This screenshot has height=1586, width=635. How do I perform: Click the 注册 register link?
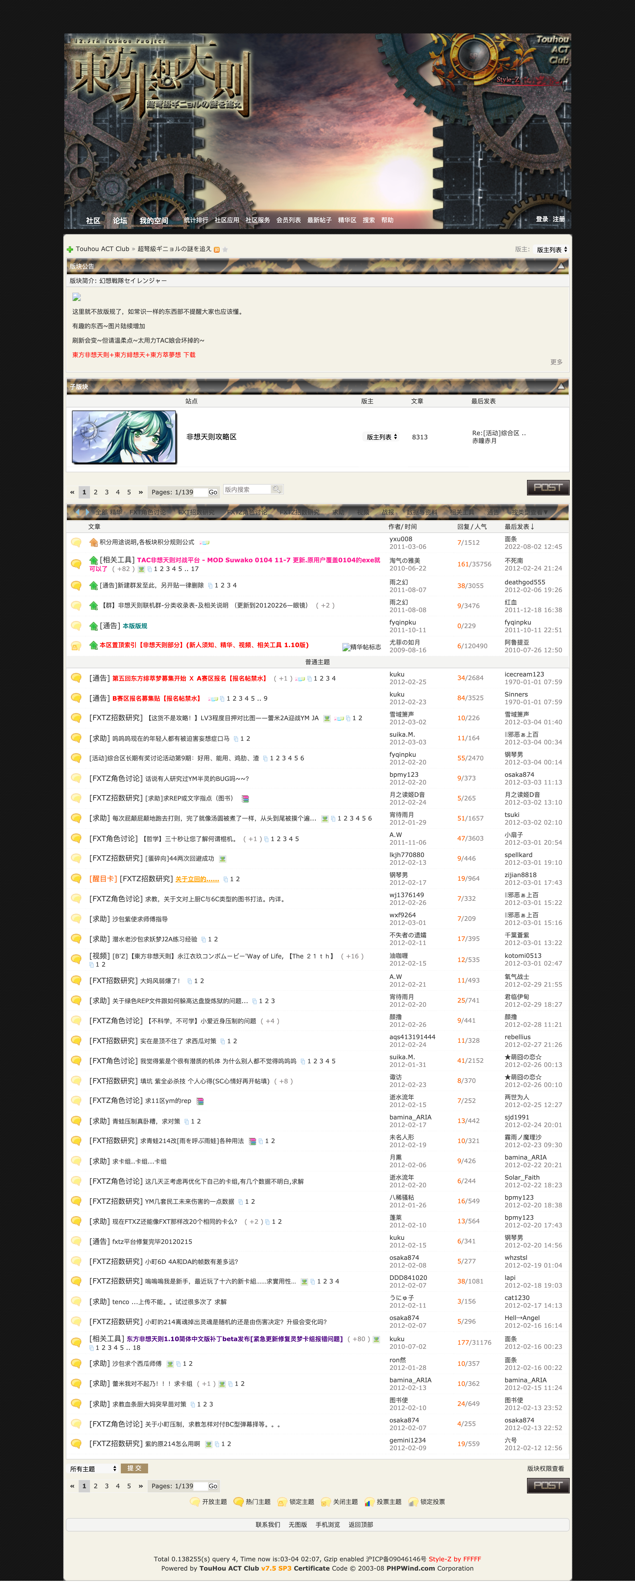[559, 219]
